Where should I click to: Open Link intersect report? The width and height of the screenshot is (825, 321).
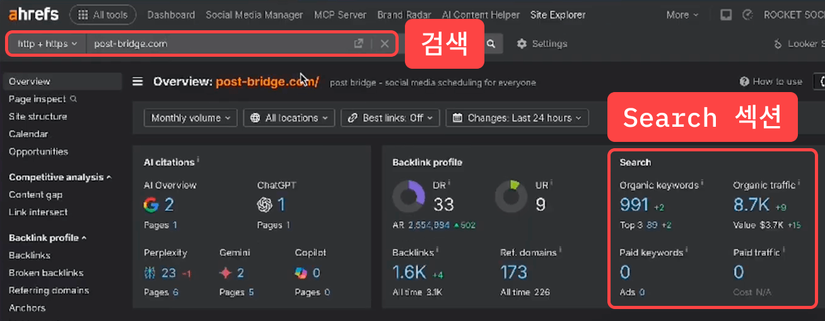[38, 213]
